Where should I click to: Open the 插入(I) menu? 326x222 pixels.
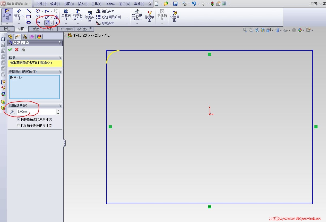[83, 4]
